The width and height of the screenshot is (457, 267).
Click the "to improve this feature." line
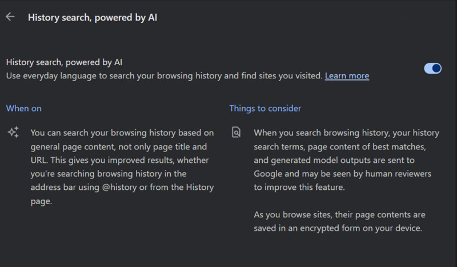point(299,187)
